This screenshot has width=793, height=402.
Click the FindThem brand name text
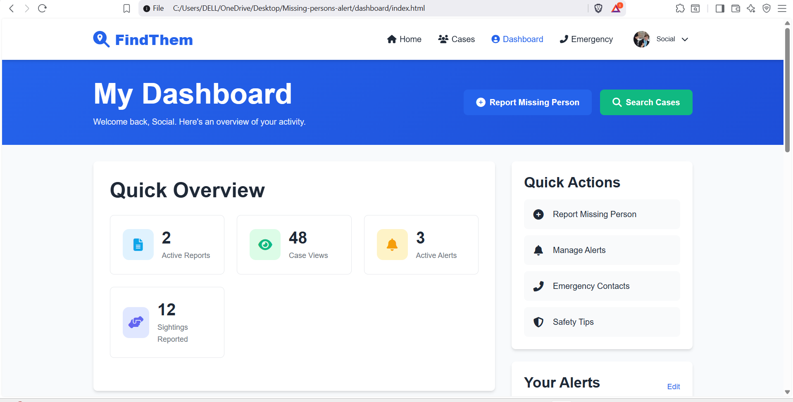click(x=154, y=40)
